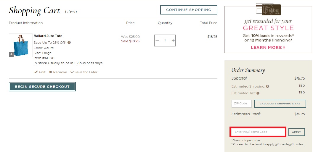Begin secure checkout
313x152 pixels.
point(42,87)
